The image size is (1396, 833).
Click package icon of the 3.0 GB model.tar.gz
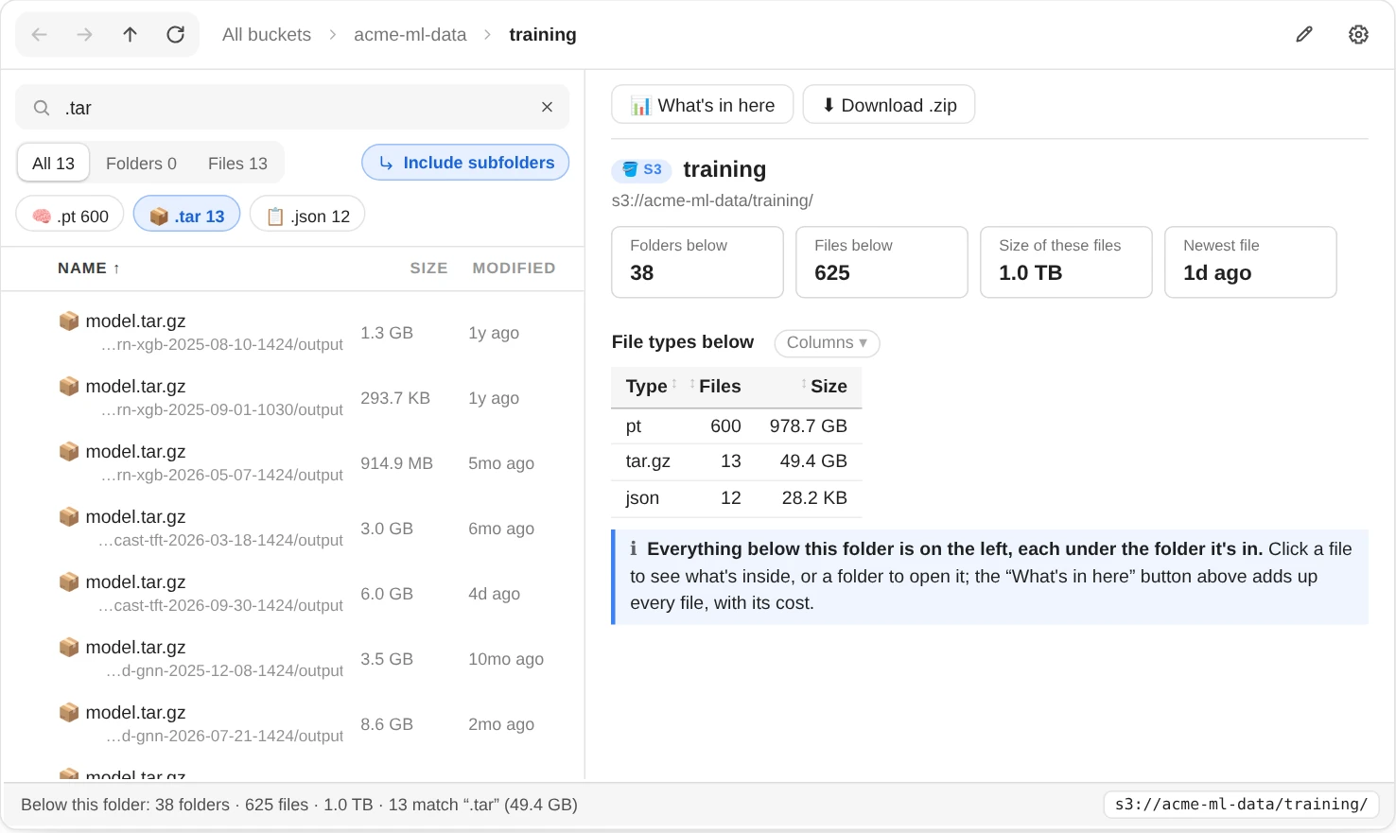(69, 517)
